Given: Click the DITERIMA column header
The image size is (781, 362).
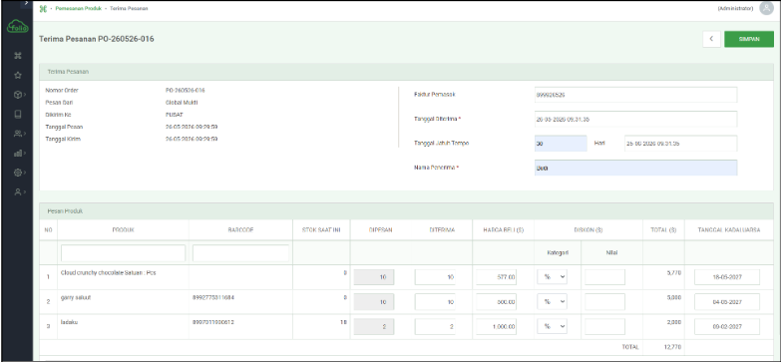Looking at the screenshot, I should (442, 230).
